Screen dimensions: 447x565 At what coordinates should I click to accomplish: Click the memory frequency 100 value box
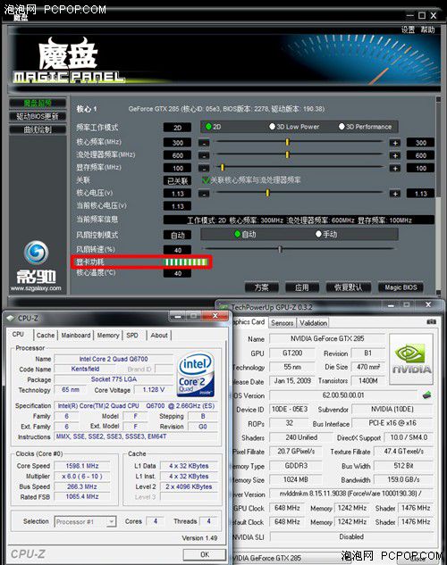177,169
